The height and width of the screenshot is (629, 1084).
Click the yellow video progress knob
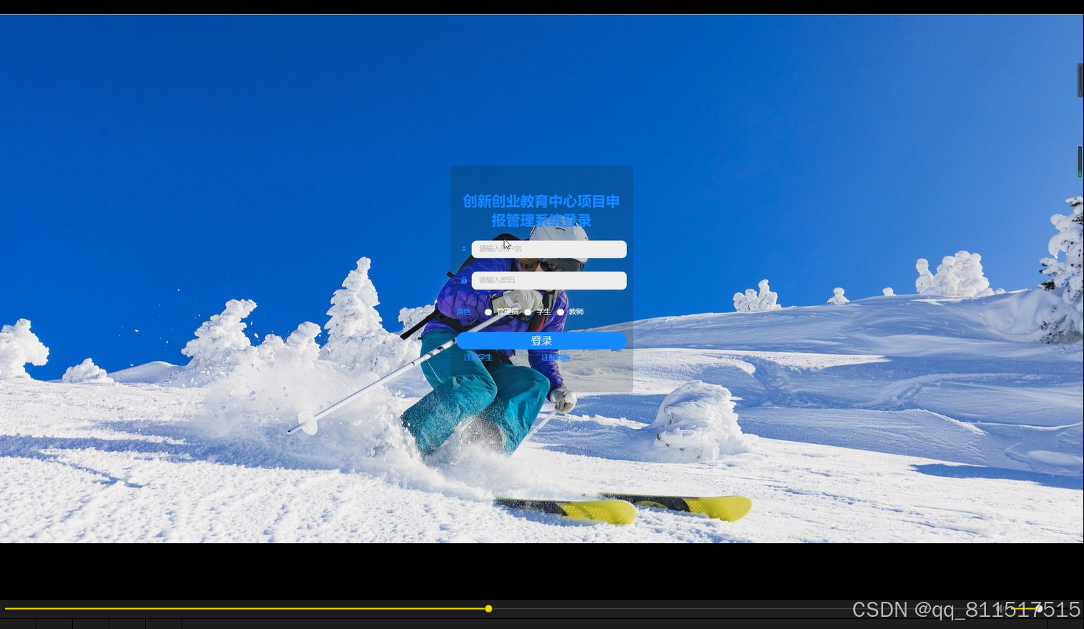pos(488,609)
